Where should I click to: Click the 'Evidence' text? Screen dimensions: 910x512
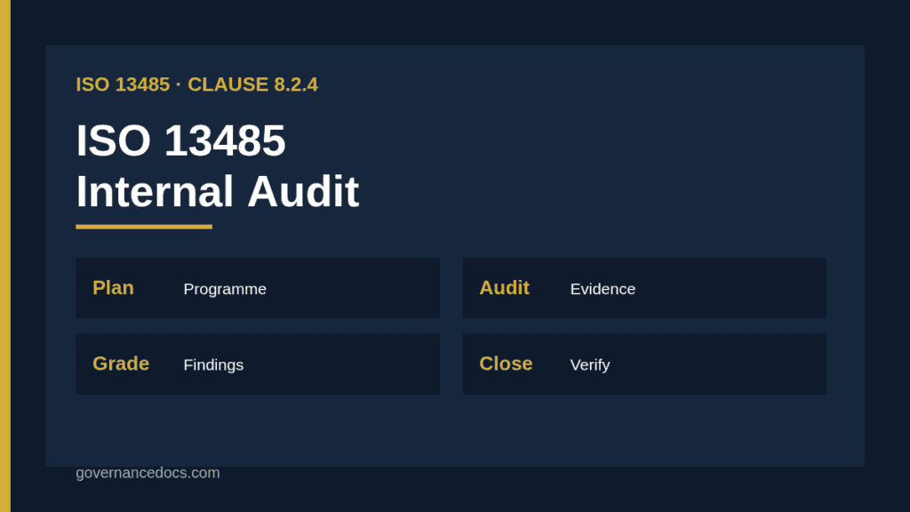pos(603,289)
